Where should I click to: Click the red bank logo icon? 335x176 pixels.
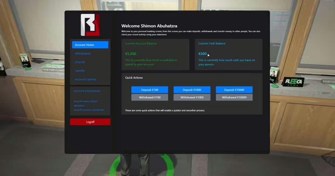click(90, 25)
